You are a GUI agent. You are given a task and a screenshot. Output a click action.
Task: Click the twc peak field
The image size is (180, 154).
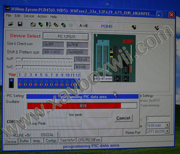coord(99,114)
